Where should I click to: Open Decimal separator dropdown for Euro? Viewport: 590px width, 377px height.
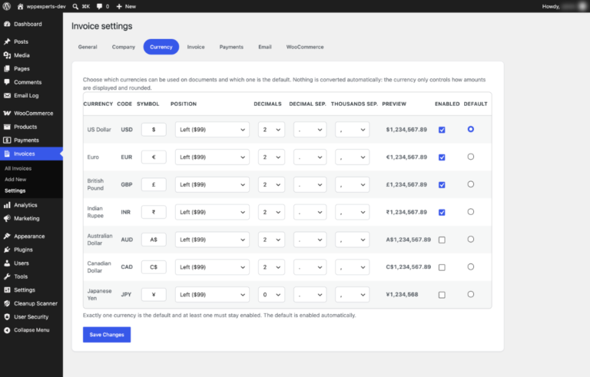(x=310, y=157)
